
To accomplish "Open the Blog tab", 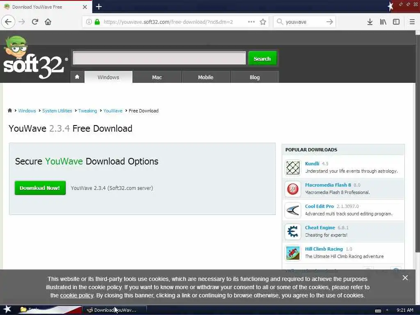I will coord(254,77).
